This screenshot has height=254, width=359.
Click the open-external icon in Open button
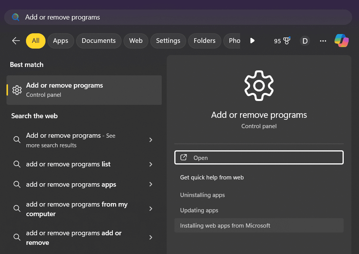point(184,157)
